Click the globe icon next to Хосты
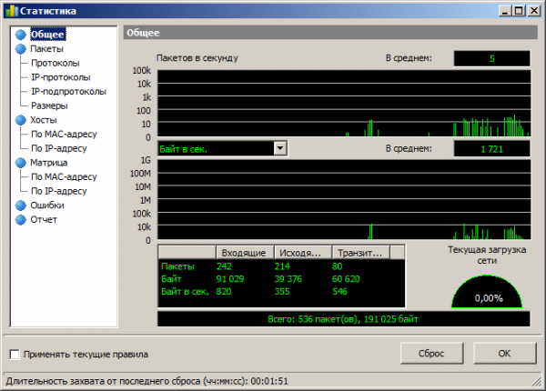The image size is (546, 391). click(x=21, y=120)
